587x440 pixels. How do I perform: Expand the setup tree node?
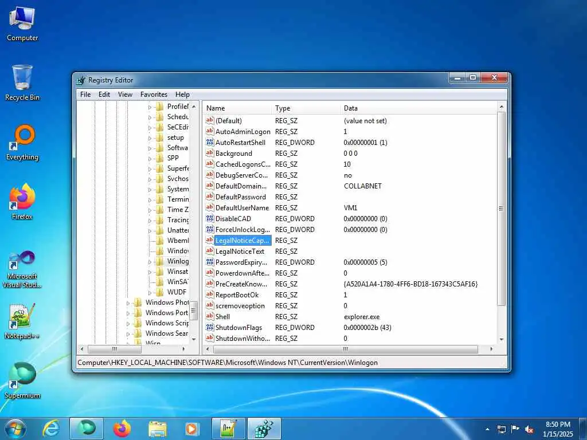point(150,138)
